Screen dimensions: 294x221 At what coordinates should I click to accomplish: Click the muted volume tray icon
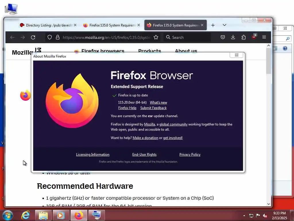point(265,216)
